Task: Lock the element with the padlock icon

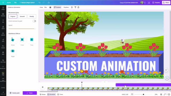Action: [78, 7]
